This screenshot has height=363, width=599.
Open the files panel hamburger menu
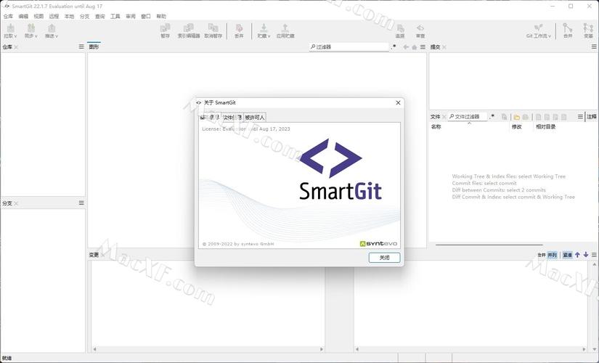580,117
